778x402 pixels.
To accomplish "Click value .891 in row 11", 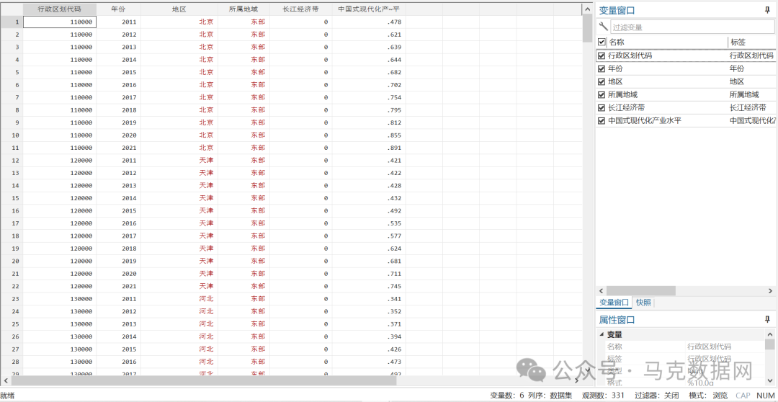I will pos(369,148).
